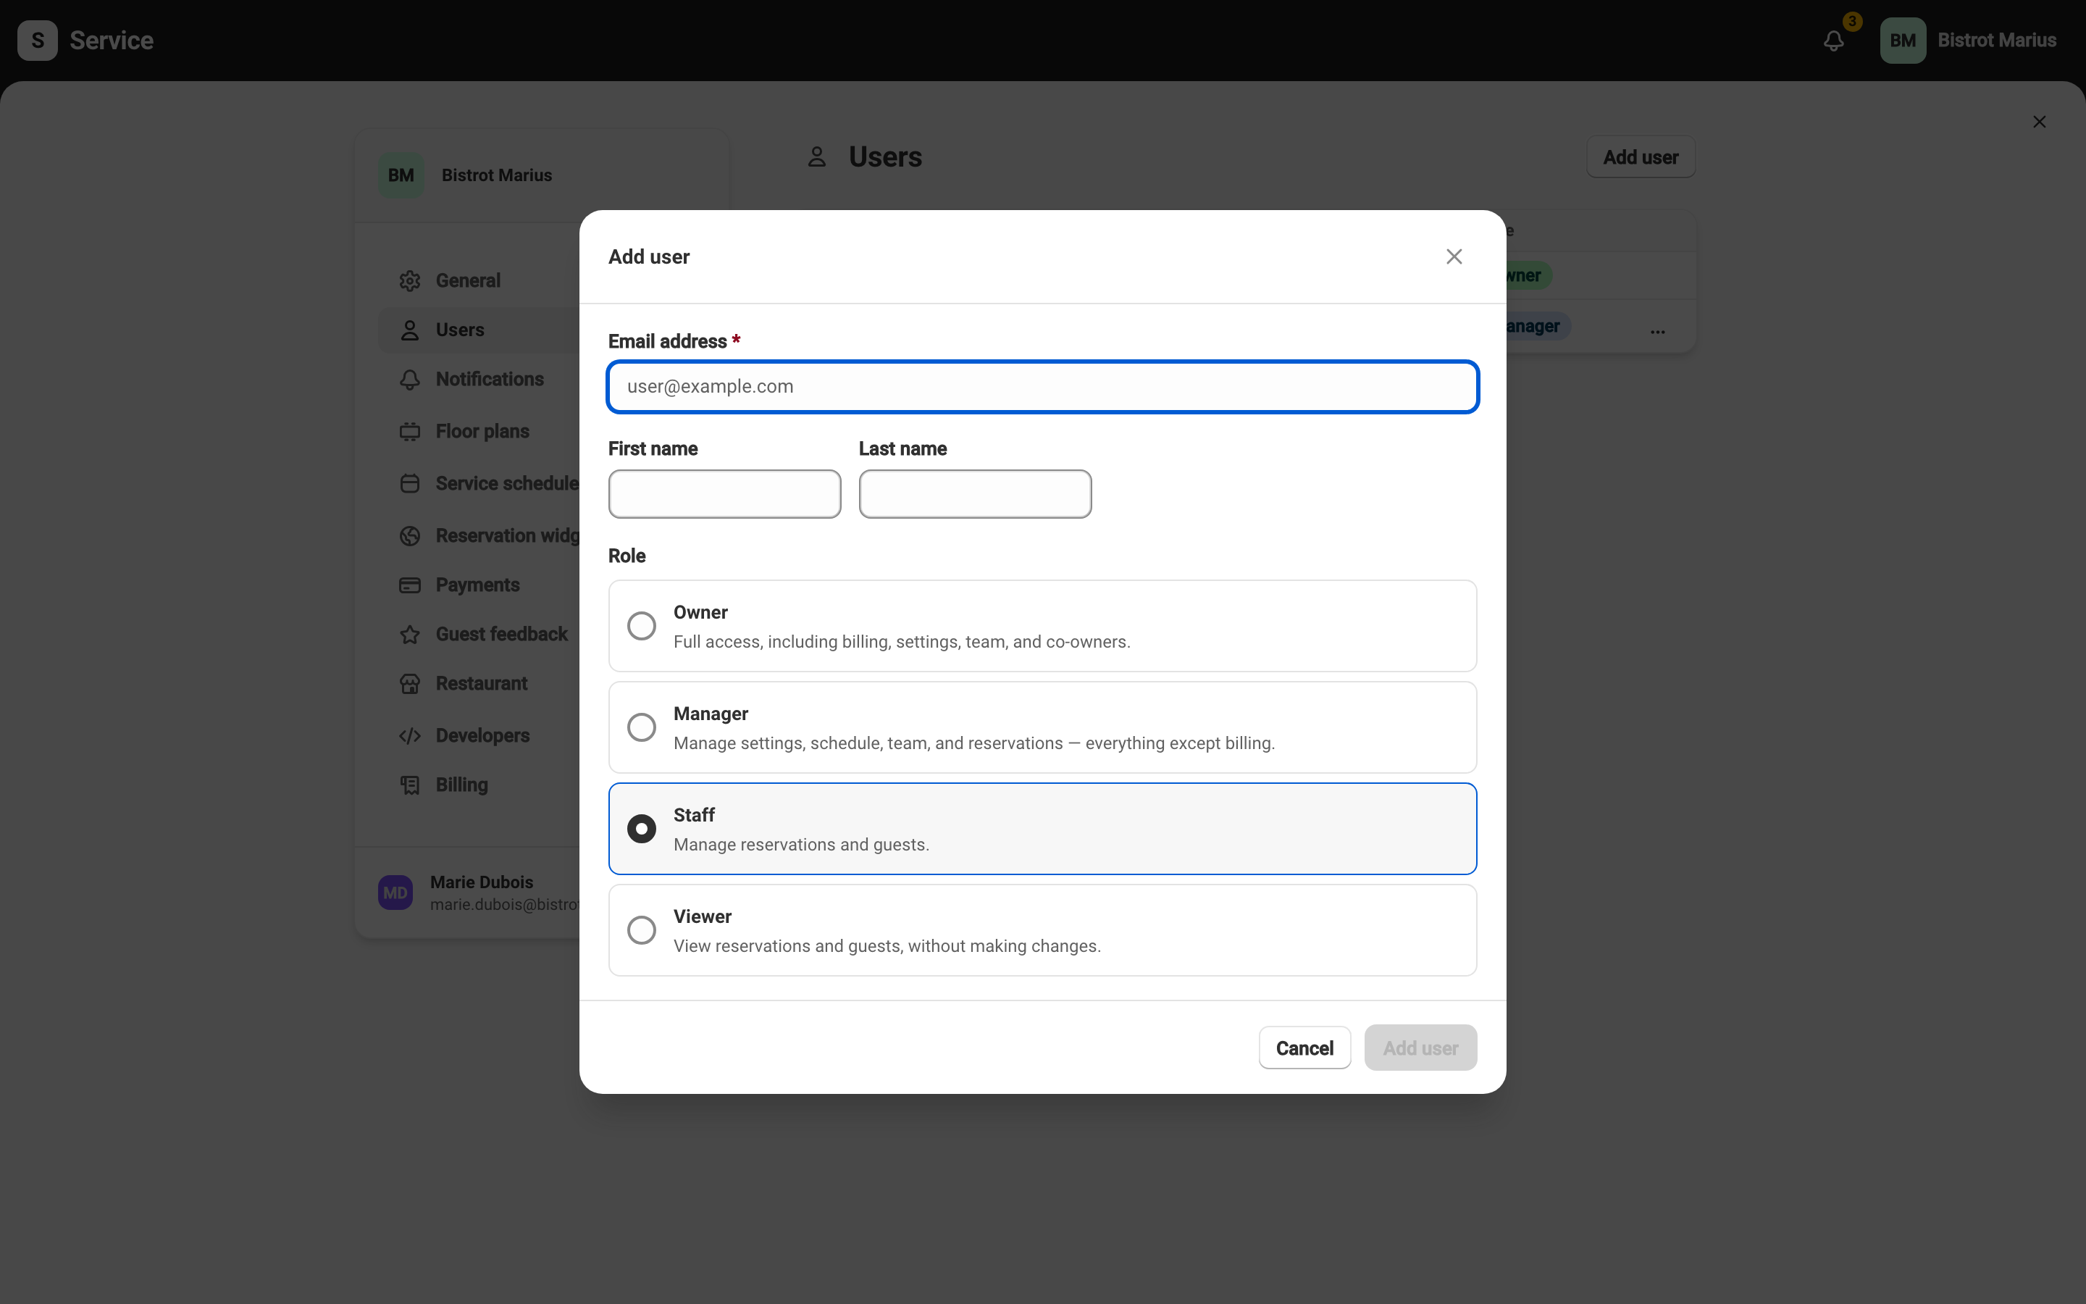
Task: Open Billing settings
Action: click(x=462, y=785)
